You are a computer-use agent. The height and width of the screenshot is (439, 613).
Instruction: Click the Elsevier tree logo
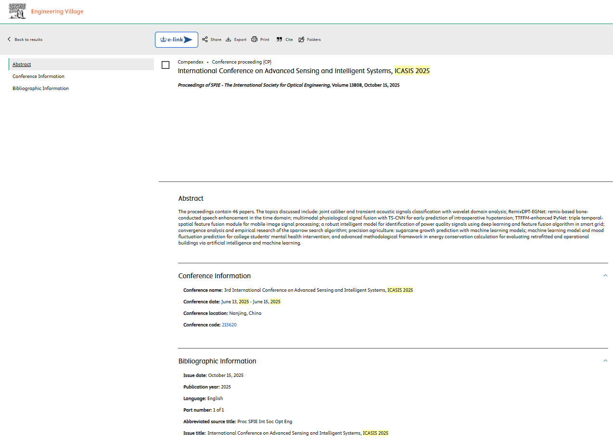click(17, 12)
